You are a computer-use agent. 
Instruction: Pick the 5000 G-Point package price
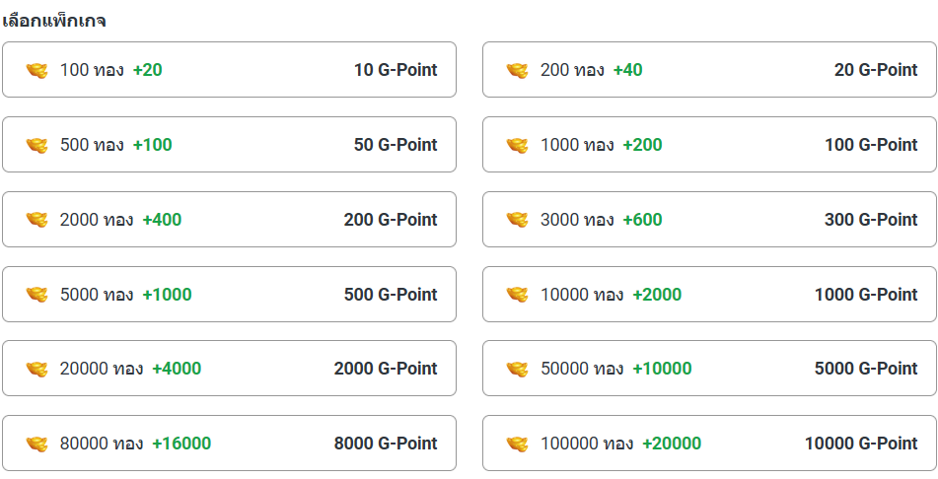[866, 369]
